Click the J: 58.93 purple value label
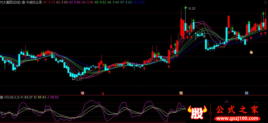This screenshot has height=123, width=268. (53, 97)
